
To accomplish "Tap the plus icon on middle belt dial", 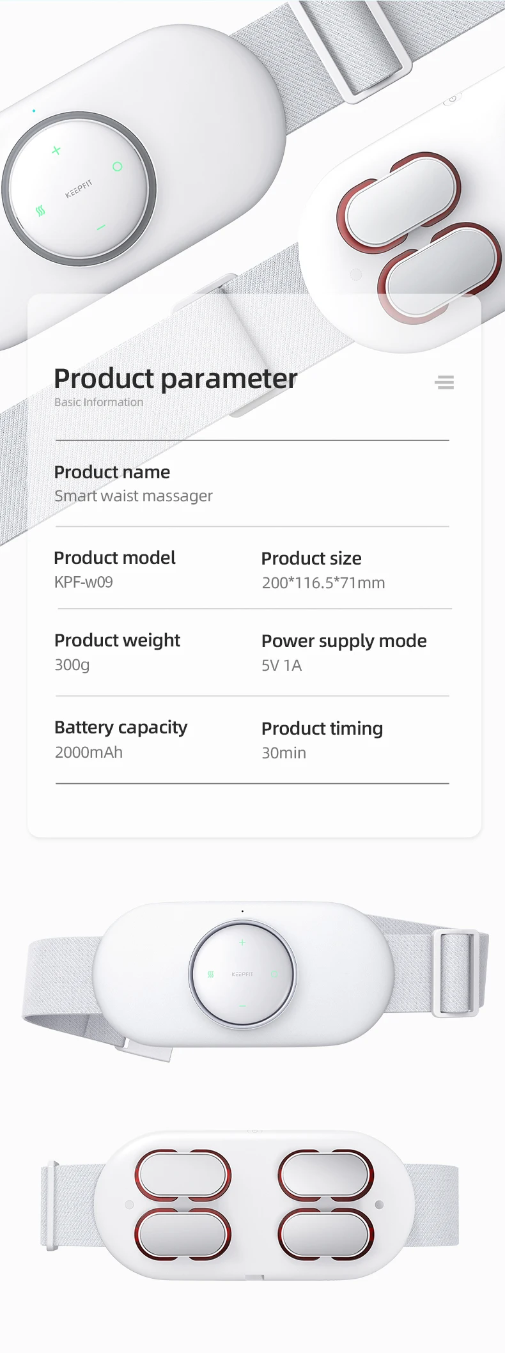I will (242, 942).
